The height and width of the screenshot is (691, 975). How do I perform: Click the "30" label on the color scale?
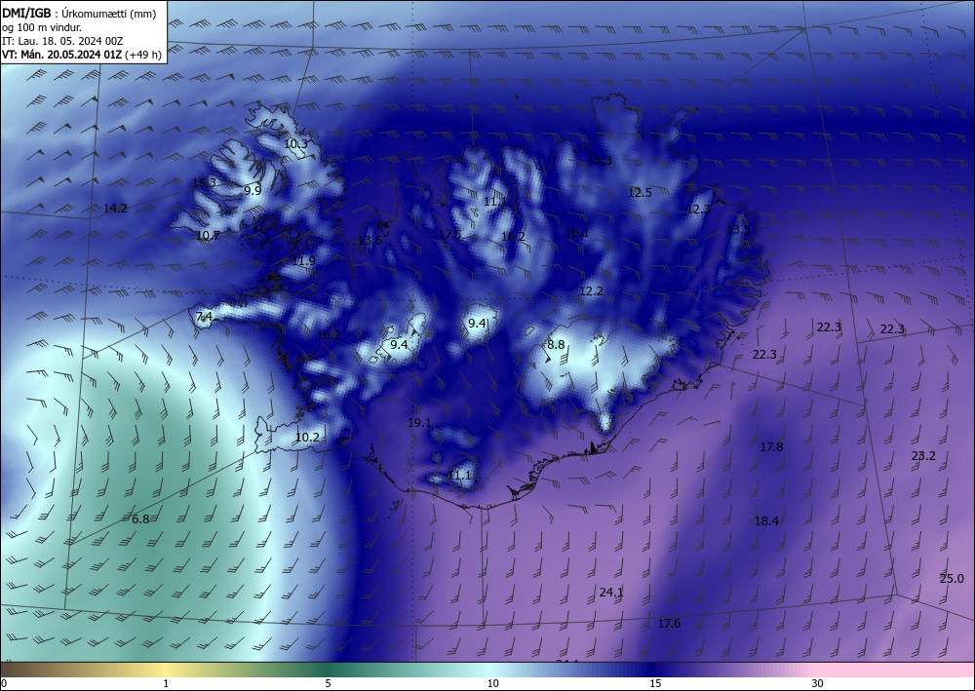pyautogui.click(x=818, y=683)
